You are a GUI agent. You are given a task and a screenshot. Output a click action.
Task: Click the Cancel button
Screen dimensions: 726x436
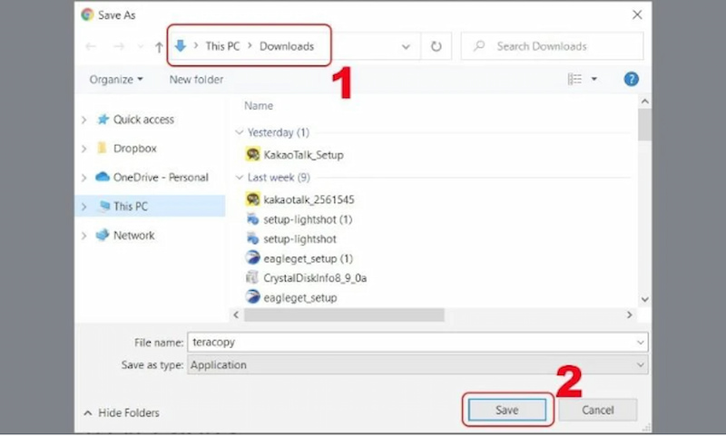pos(597,411)
